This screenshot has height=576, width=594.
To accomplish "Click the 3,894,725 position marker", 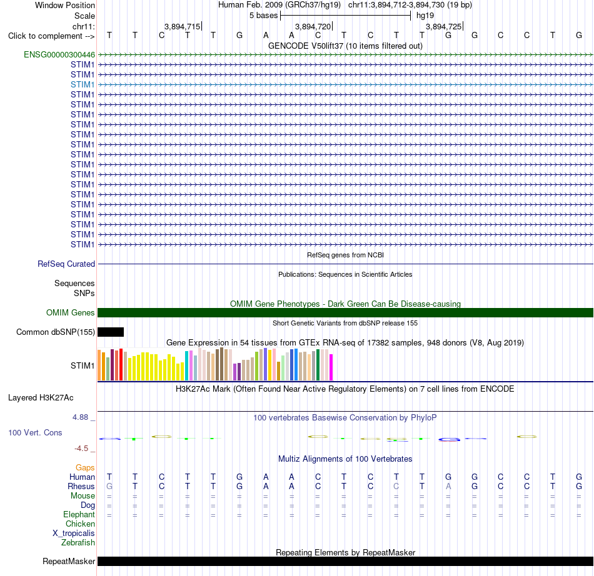I will pos(445,26).
